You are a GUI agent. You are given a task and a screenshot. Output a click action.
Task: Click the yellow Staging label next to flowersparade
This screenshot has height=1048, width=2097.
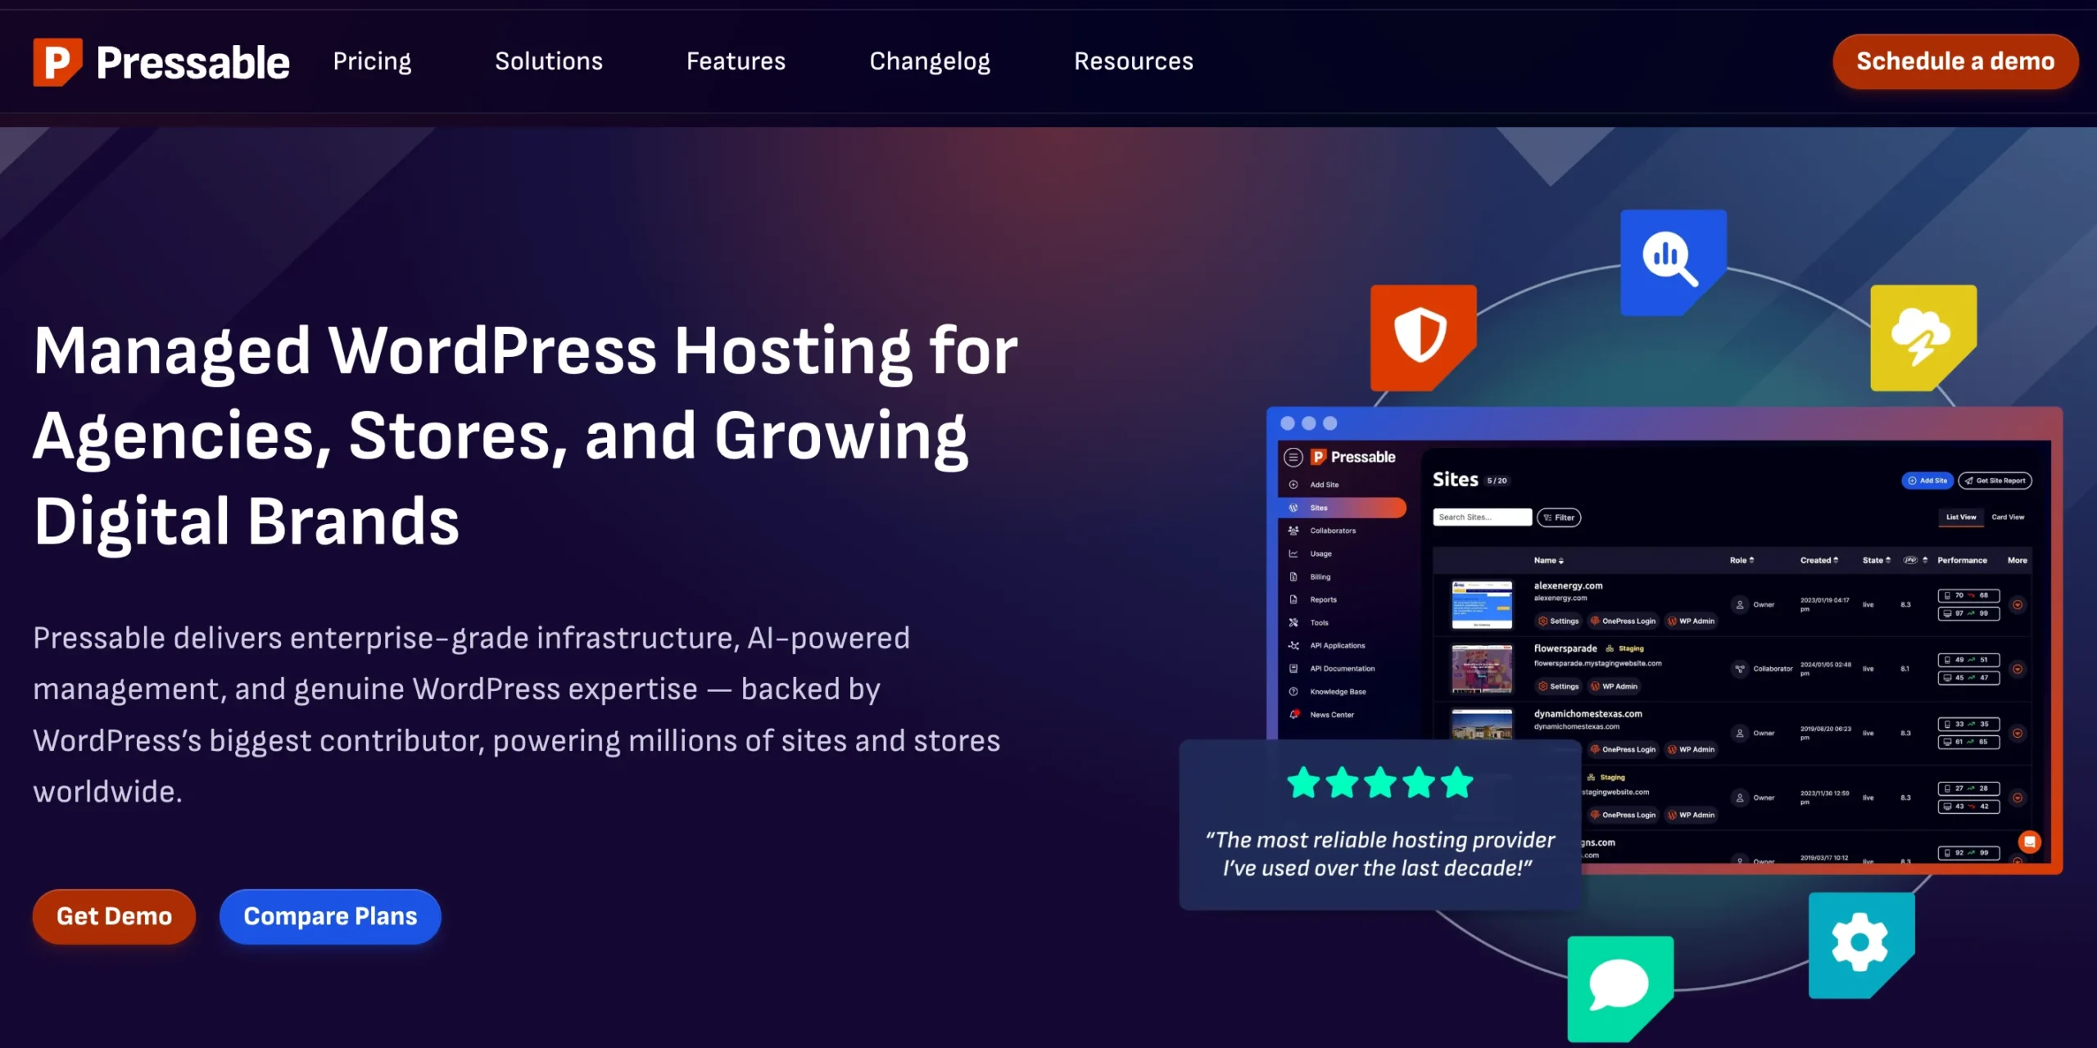(1625, 648)
